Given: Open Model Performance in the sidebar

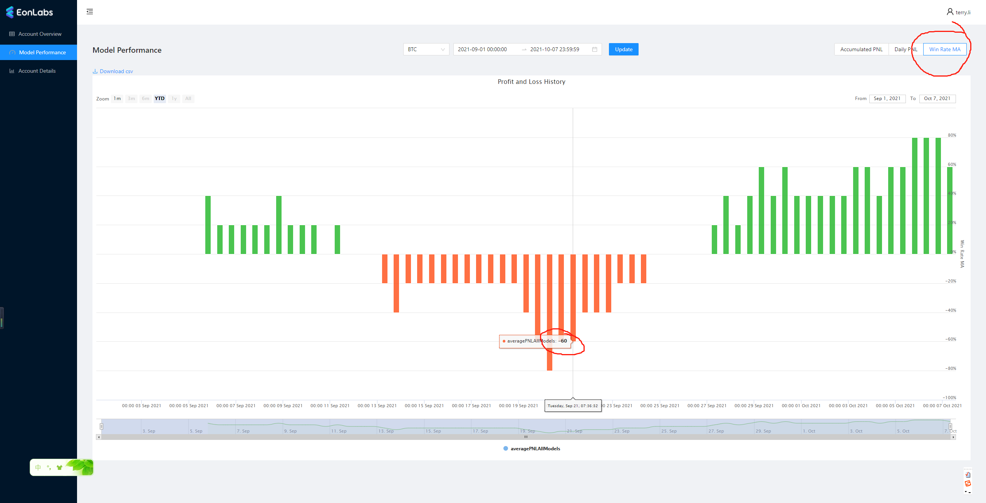Looking at the screenshot, I should pyautogui.click(x=42, y=52).
